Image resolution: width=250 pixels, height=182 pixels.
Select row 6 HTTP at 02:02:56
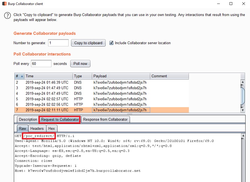(x=102, y=104)
